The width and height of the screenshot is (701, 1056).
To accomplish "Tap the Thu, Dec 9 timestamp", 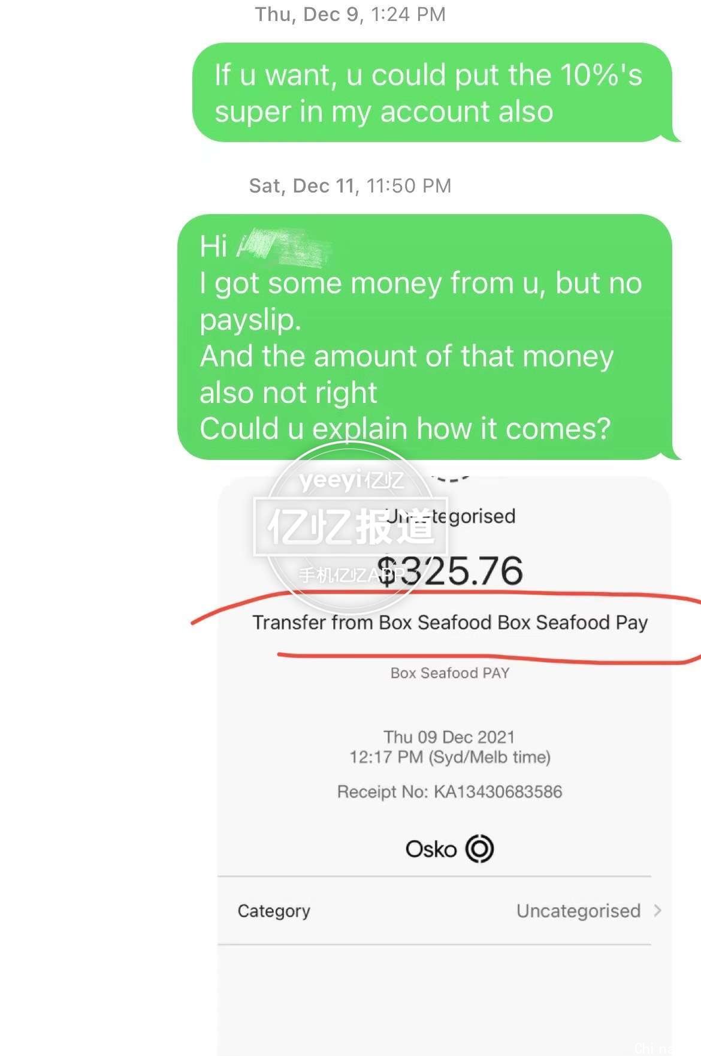I will pyautogui.click(x=350, y=14).
